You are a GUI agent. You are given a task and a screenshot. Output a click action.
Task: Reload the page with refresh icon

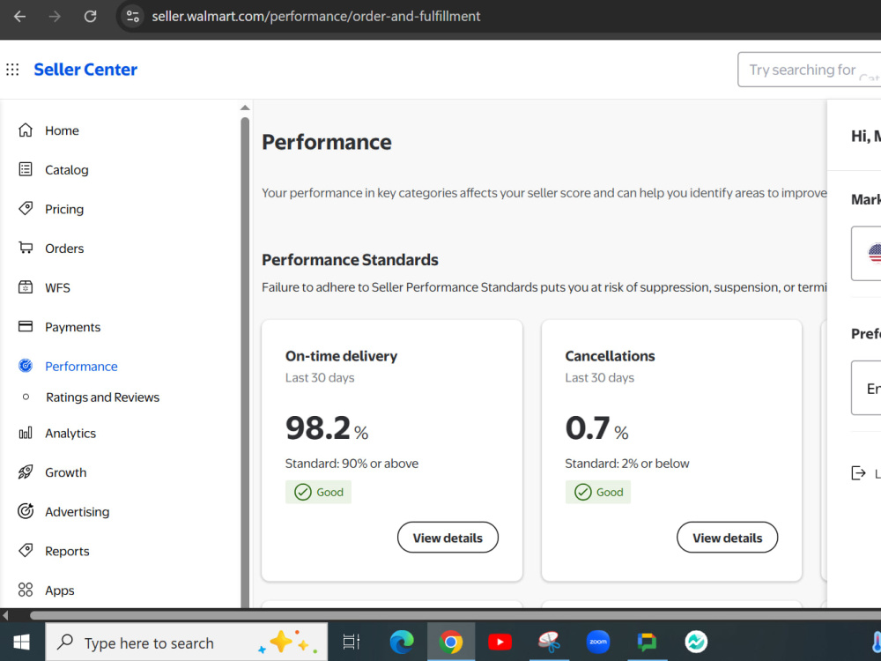click(90, 16)
